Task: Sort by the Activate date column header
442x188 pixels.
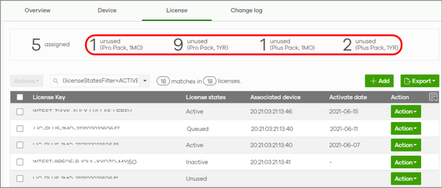Action: pos(348,97)
